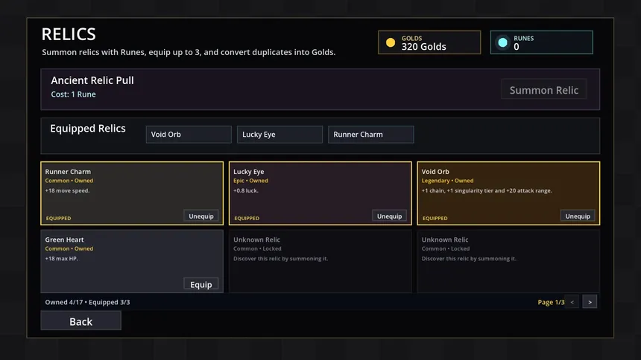This screenshot has height=360, width=641.
Task: Go back to the previous menu
Action: 81,321
